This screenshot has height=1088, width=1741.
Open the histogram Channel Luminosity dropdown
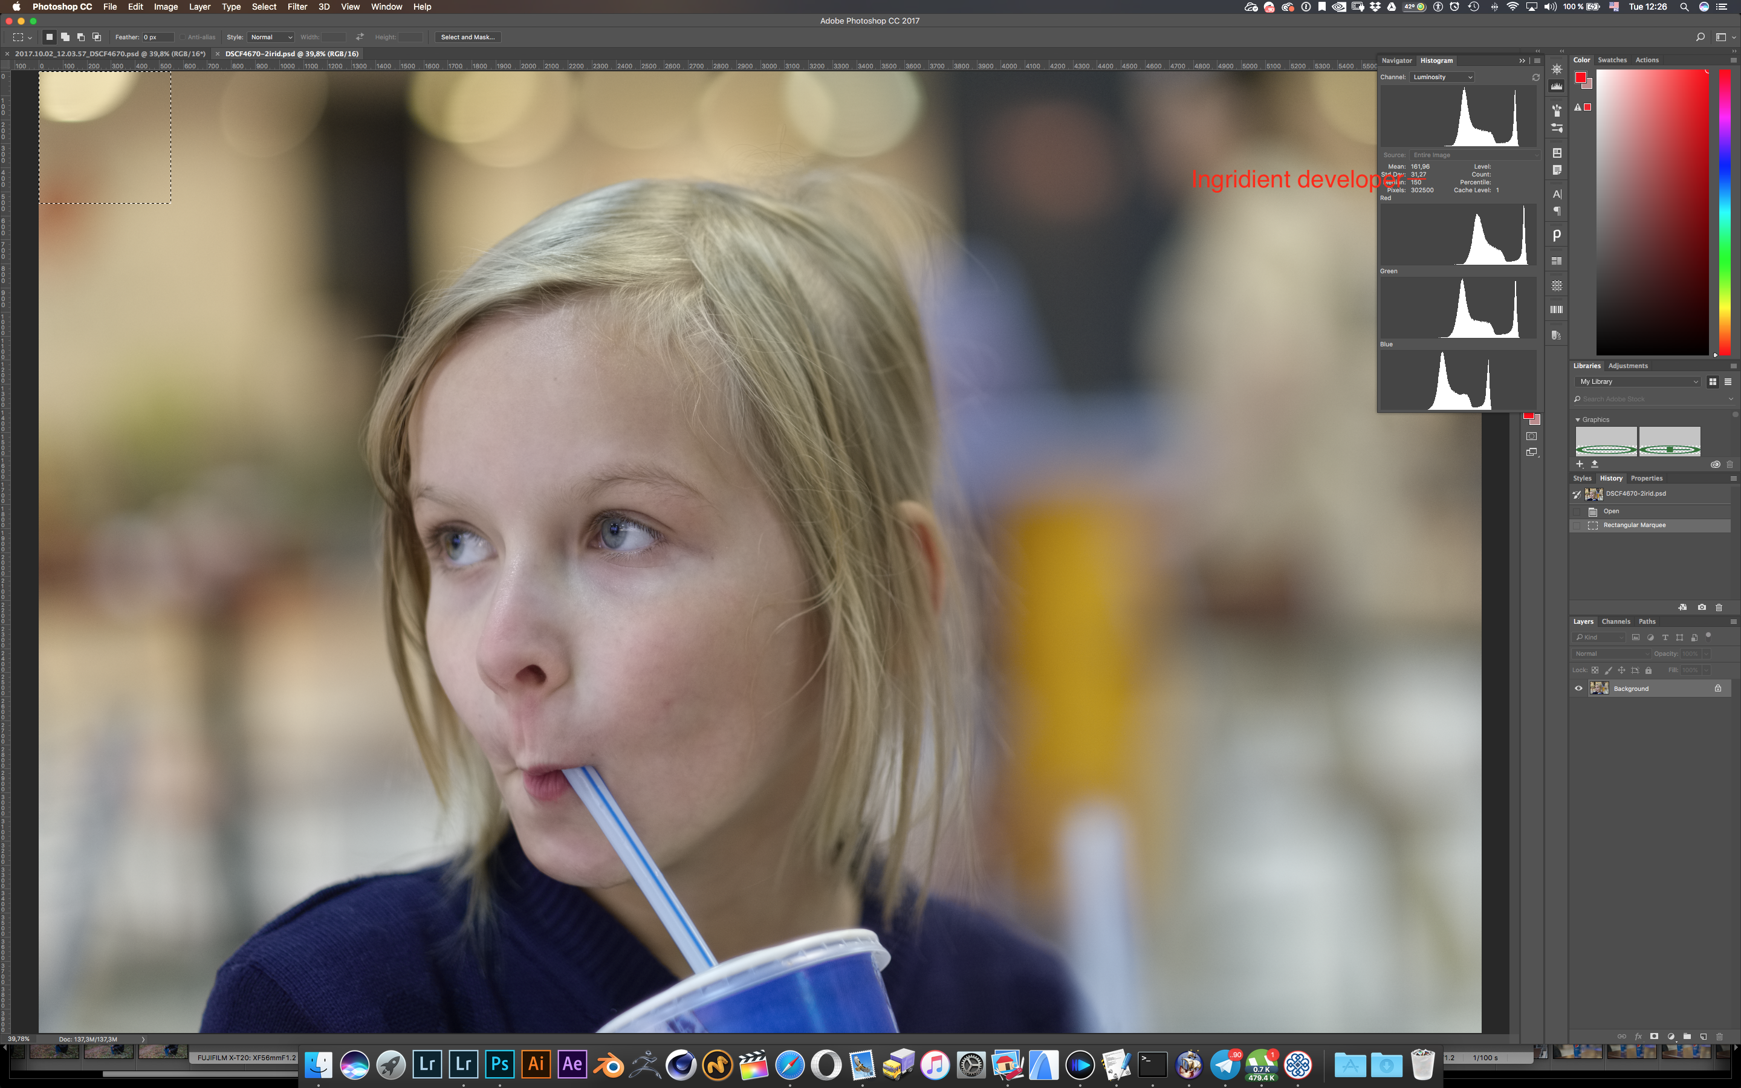point(1442,77)
